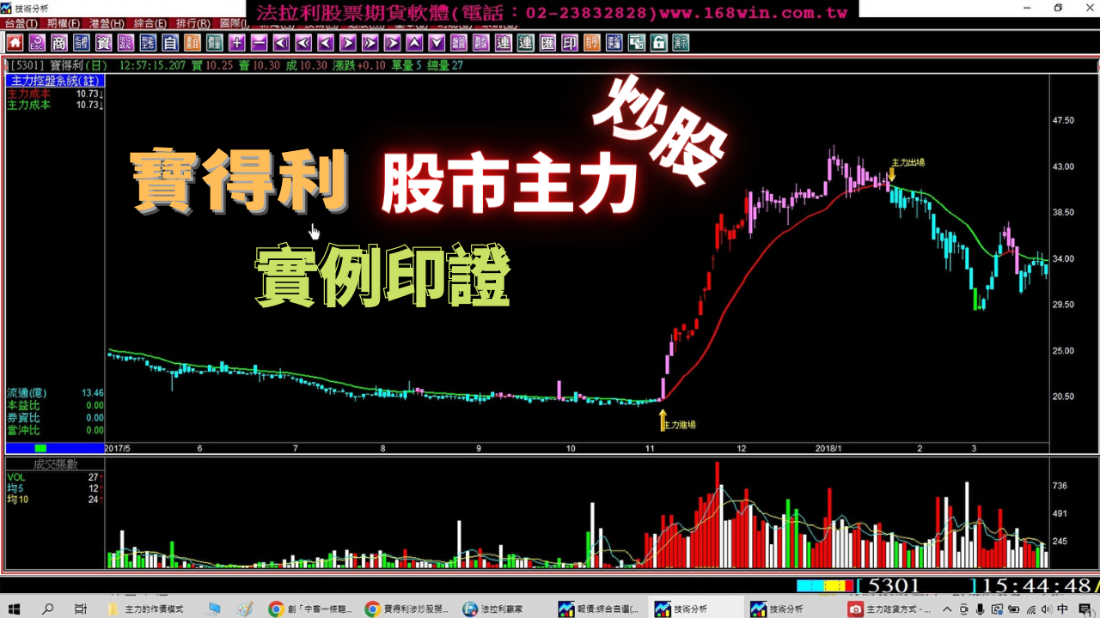Page forward with double-right arrow icon
The image size is (1100, 618).
tap(370, 43)
